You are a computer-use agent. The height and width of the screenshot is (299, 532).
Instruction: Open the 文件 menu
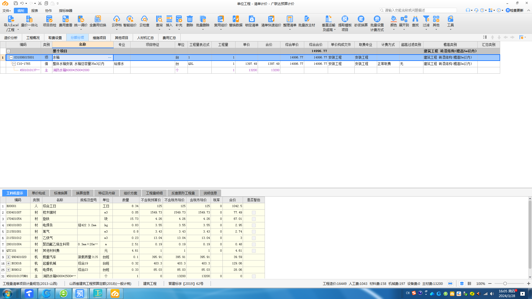pyautogui.click(x=6, y=11)
